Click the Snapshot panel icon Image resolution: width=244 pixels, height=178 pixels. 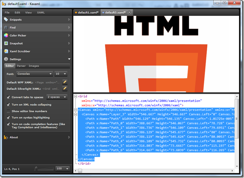tap(6, 43)
